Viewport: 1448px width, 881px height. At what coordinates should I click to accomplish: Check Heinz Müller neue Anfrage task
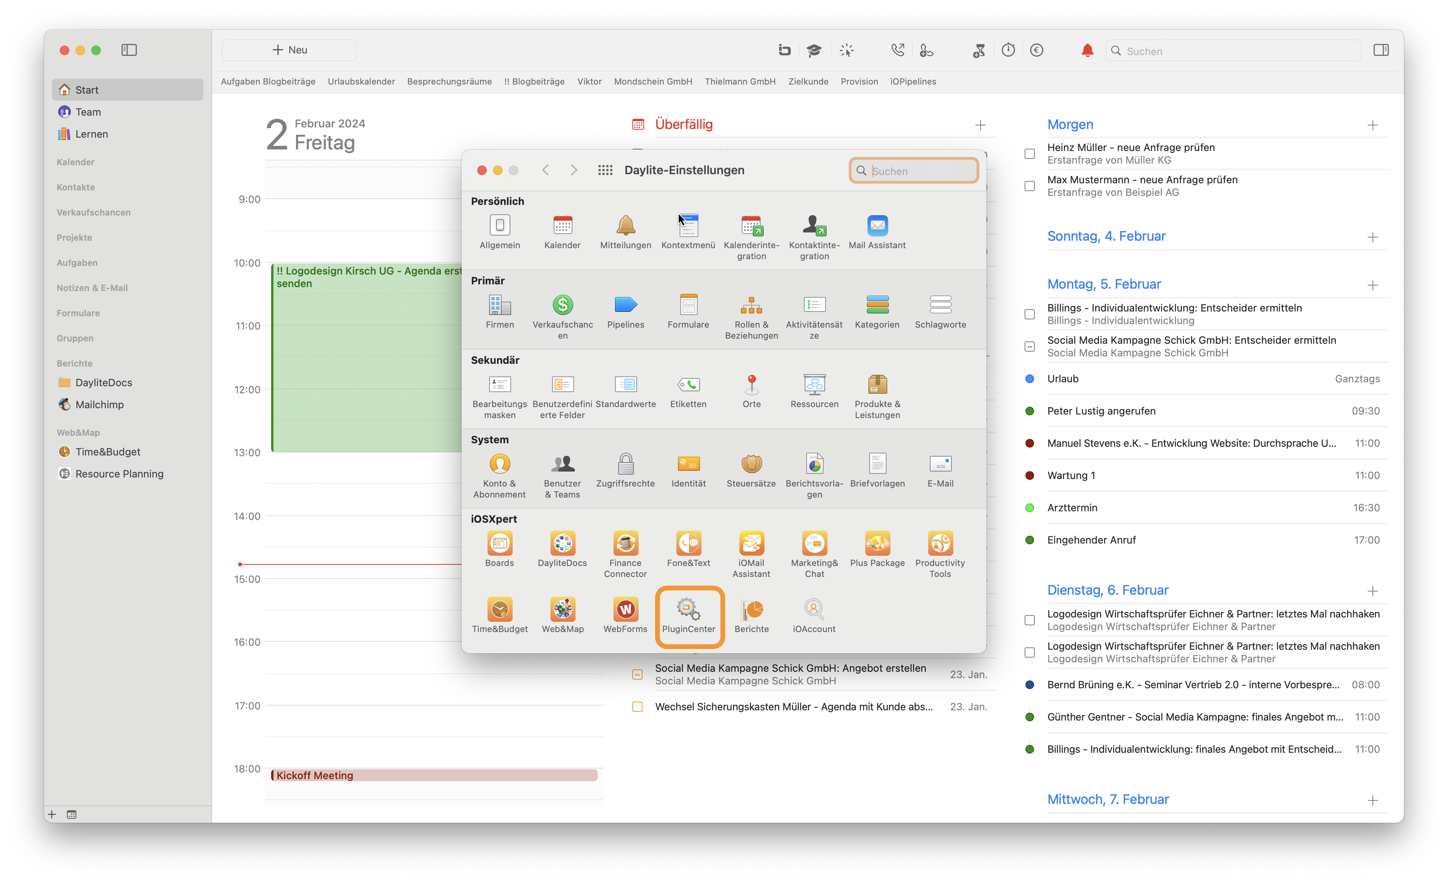pyautogui.click(x=1030, y=154)
